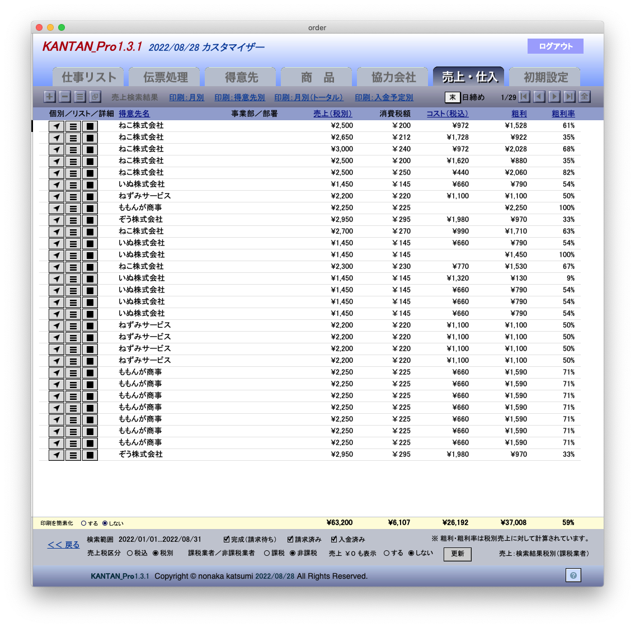Image resolution: width=635 pixels, height=628 pixels.
Task: Select 印刷を簡素化 しない radio
Action: 105,523
